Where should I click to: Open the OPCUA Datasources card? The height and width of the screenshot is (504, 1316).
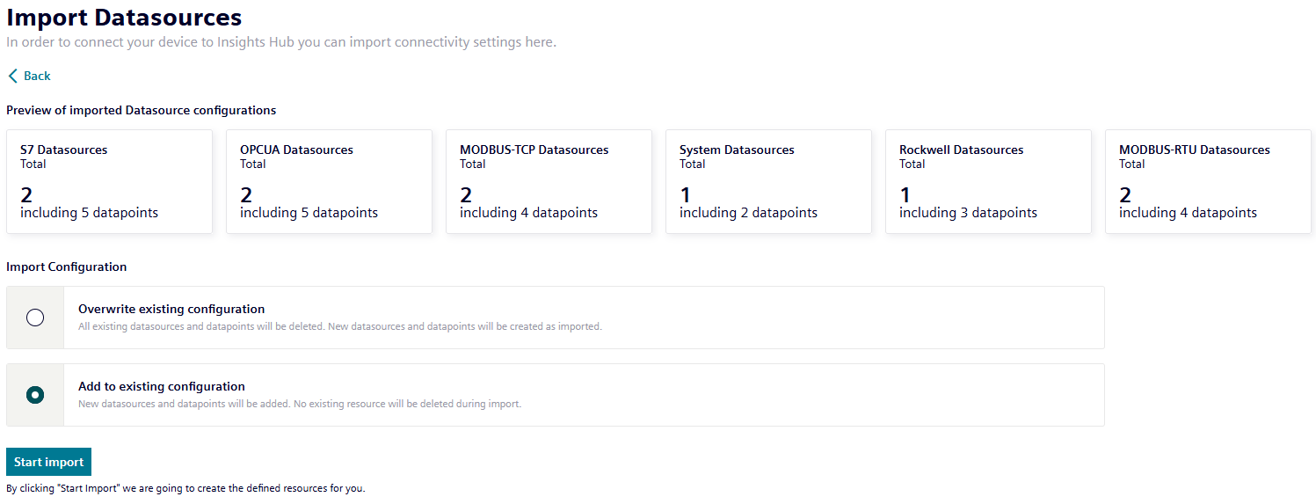point(329,182)
